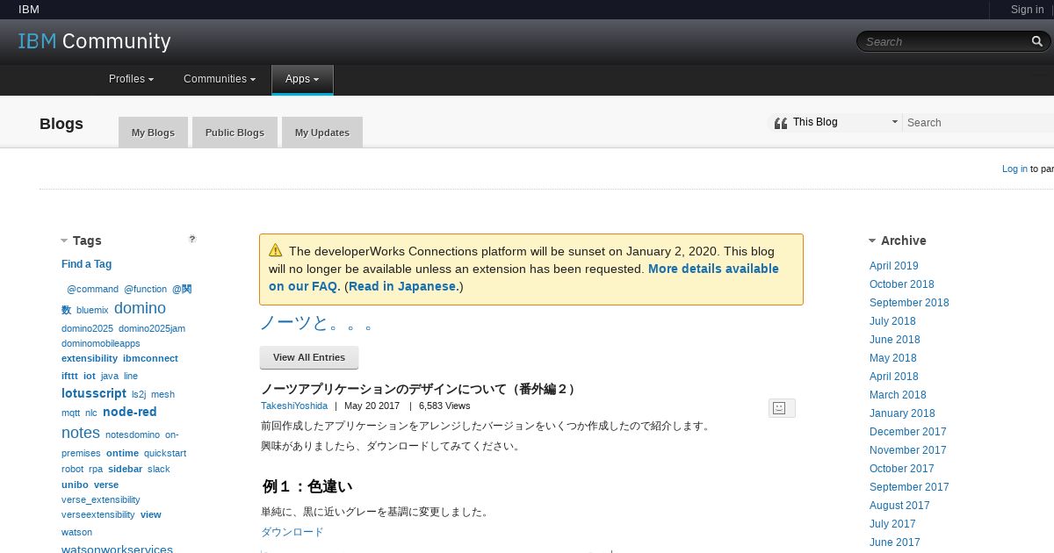
Task: Open the Apps dropdown menu
Action: point(302,79)
